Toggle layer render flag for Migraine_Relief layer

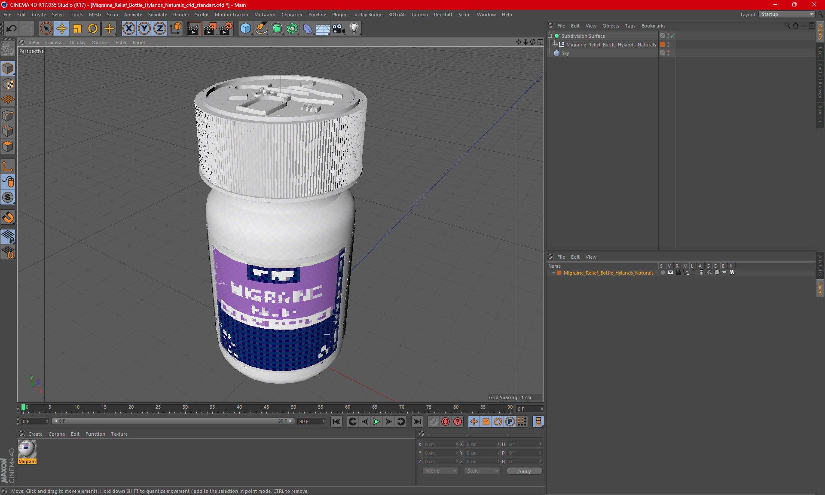678,272
